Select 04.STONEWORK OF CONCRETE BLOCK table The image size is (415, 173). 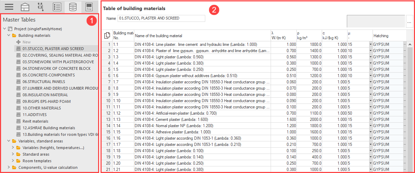coord(57,68)
